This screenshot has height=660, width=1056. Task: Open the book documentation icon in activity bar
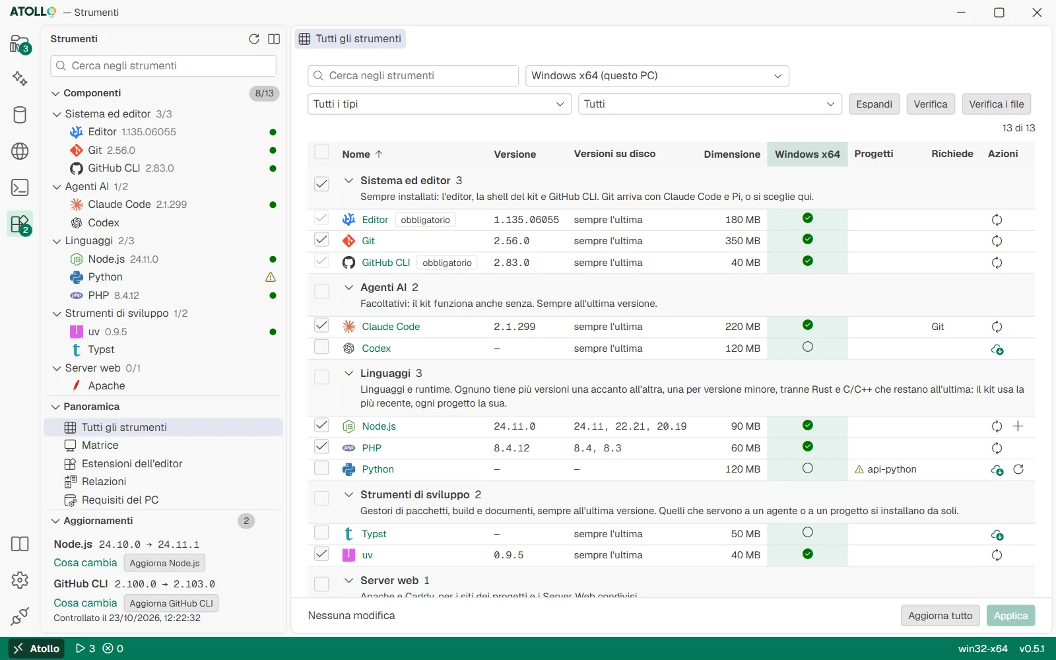point(20,544)
